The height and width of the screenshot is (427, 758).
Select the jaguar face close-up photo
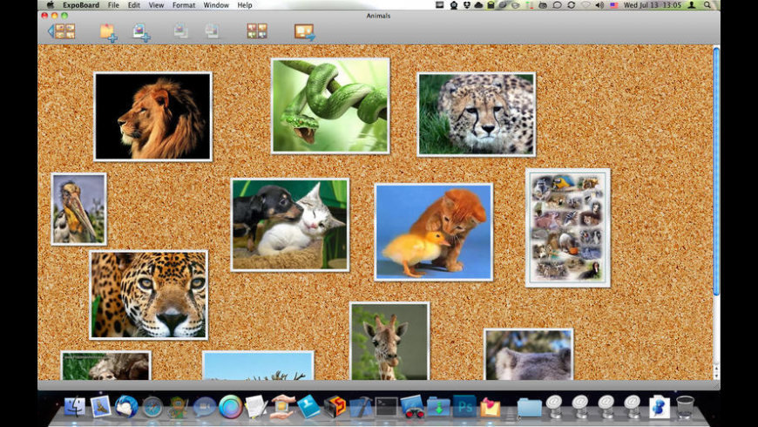pyautogui.click(x=148, y=295)
